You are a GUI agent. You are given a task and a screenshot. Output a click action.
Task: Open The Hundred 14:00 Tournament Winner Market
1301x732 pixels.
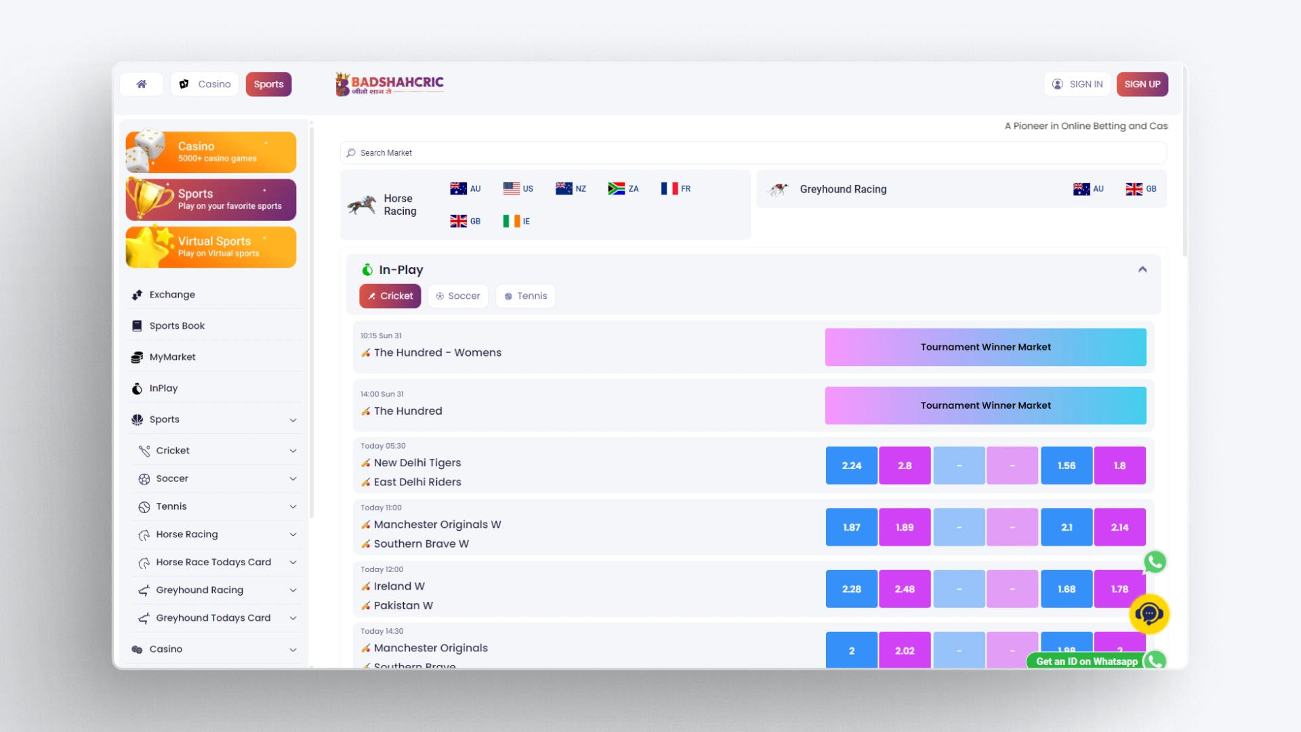click(985, 405)
